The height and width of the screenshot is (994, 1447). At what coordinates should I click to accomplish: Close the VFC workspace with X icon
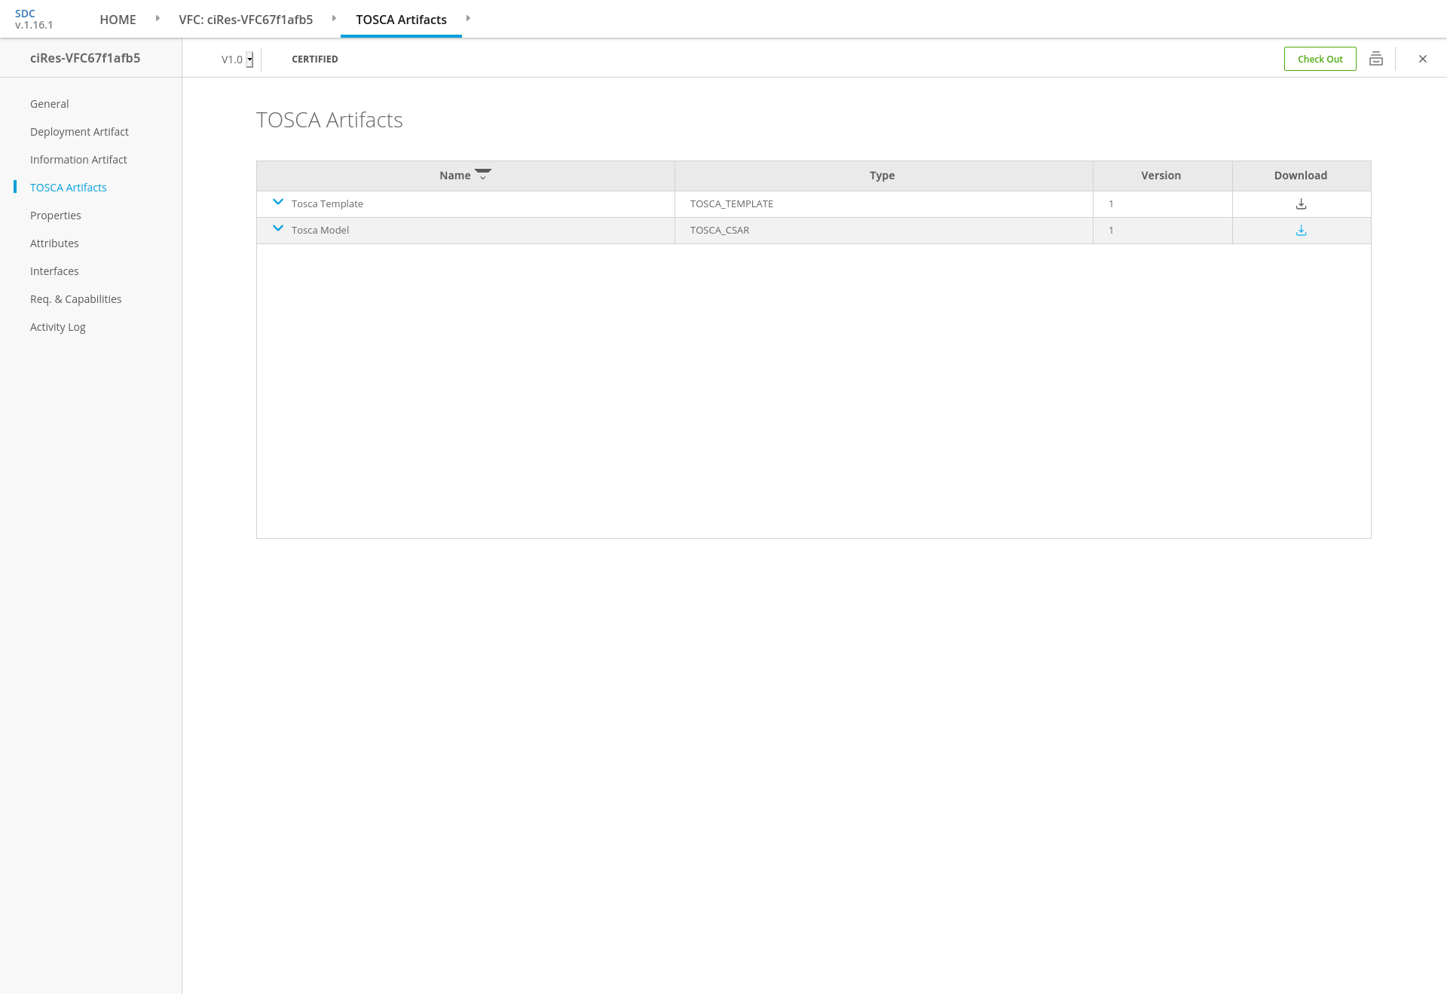pyautogui.click(x=1423, y=59)
